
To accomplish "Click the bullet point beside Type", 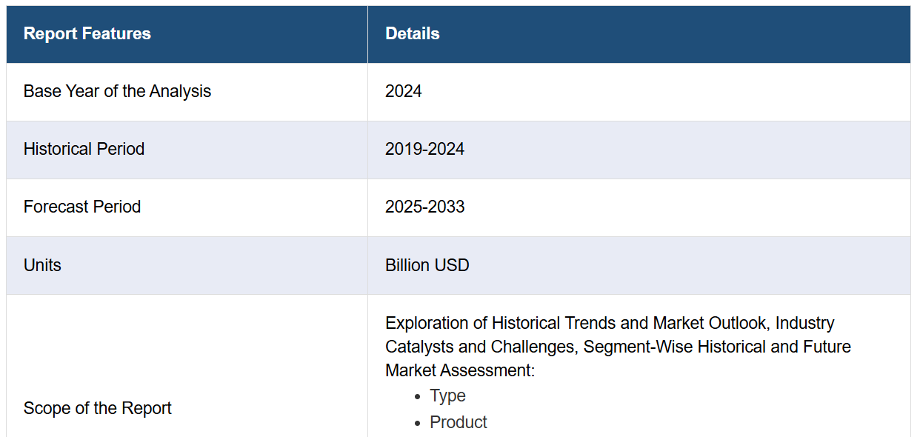I will (419, 397).
